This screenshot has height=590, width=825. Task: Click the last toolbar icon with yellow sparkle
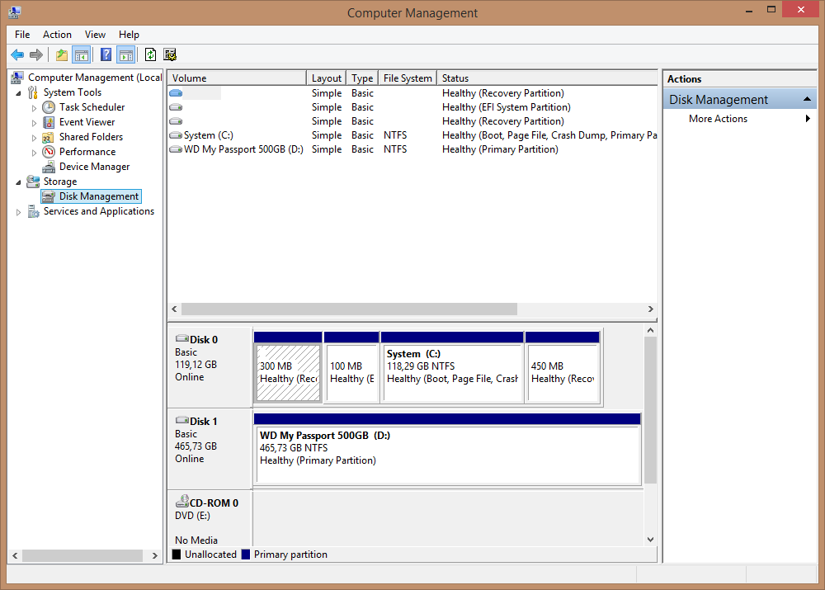(170, 54)
